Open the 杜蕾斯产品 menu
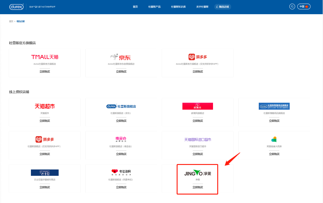 [x=154, y=7]
